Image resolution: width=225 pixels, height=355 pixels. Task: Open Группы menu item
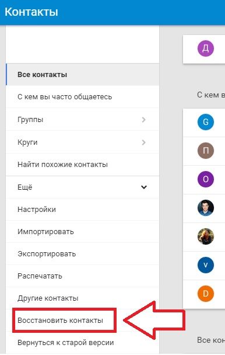[83, 120]
